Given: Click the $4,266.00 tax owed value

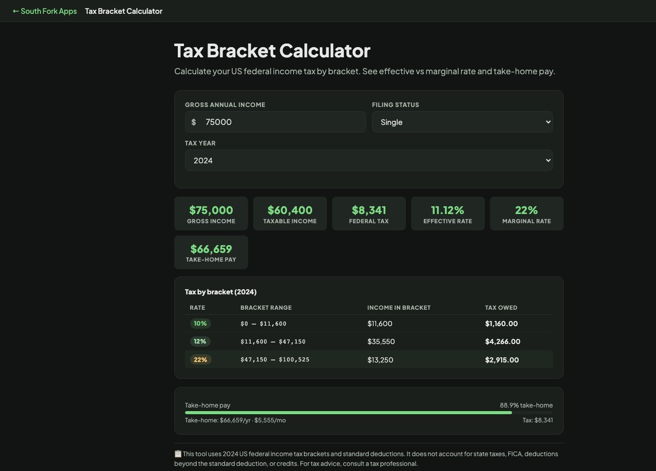Looking at the screenshot, I should tap(503, 341).
